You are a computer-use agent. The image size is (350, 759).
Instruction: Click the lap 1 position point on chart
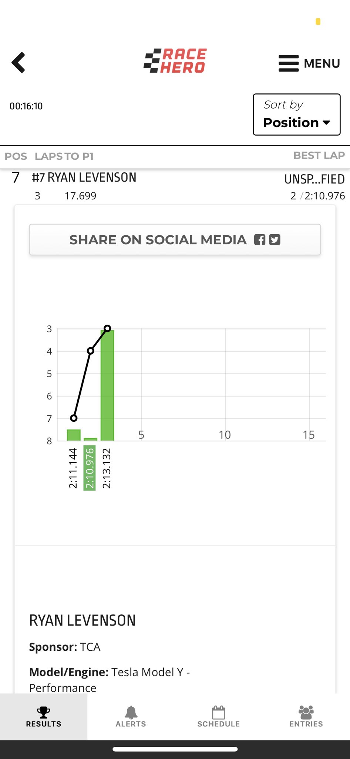pos(74,418)
